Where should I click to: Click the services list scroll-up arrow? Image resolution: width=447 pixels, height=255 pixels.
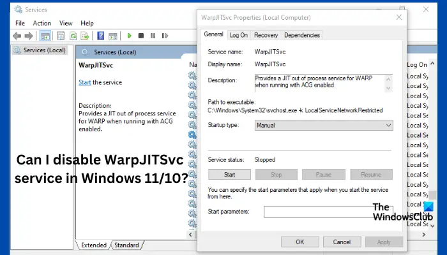[433, 64]
